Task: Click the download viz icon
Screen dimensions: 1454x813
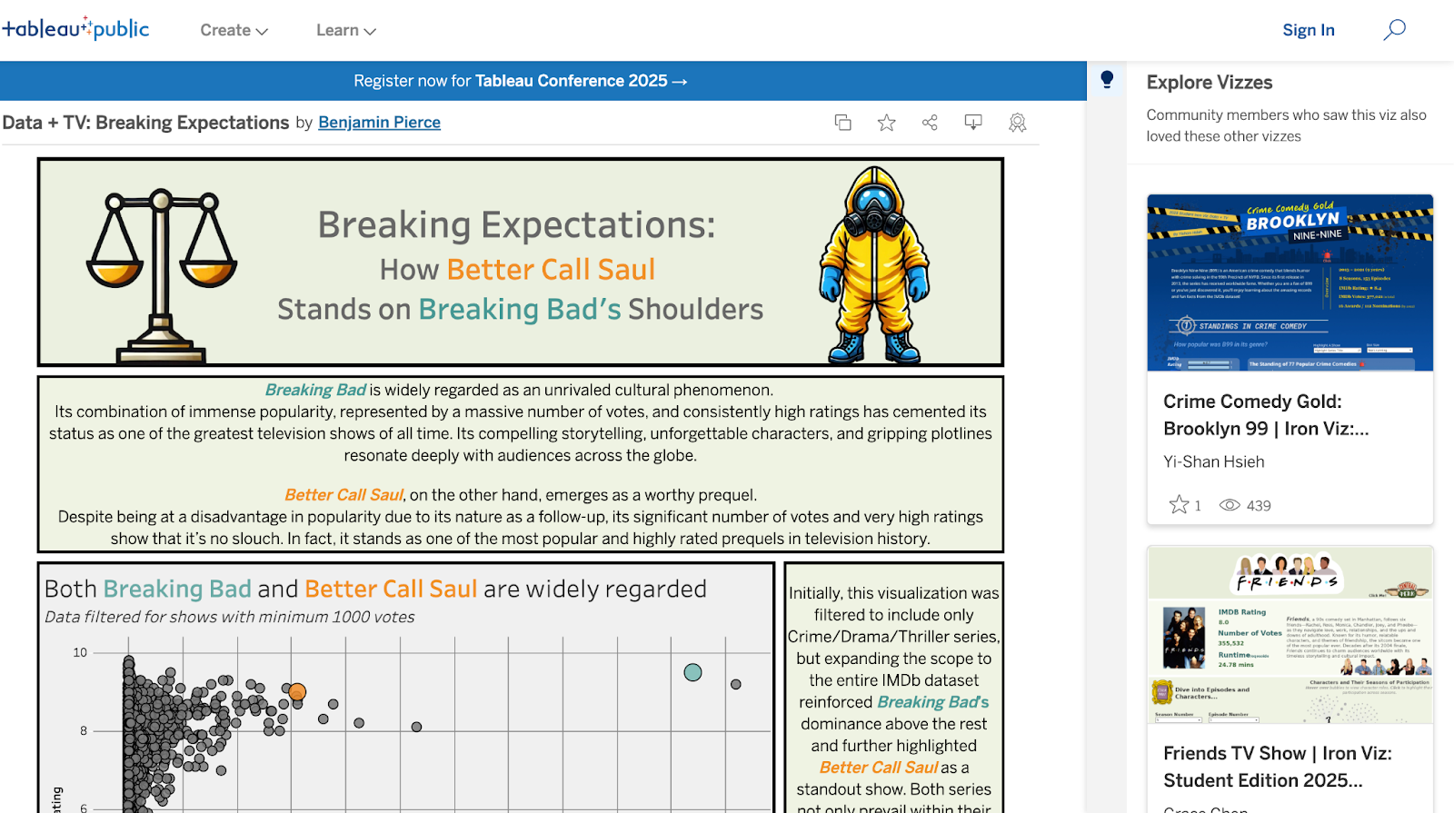Action: [973, 123]
